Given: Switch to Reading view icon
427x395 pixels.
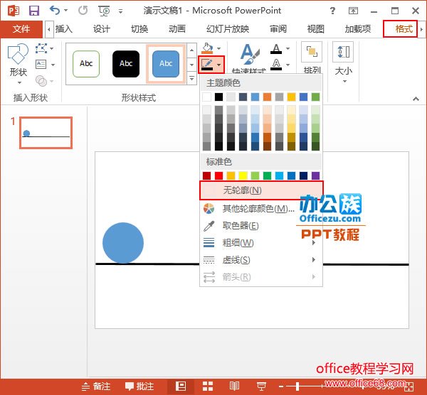Looking at the screenshot, I should [234, 386].
